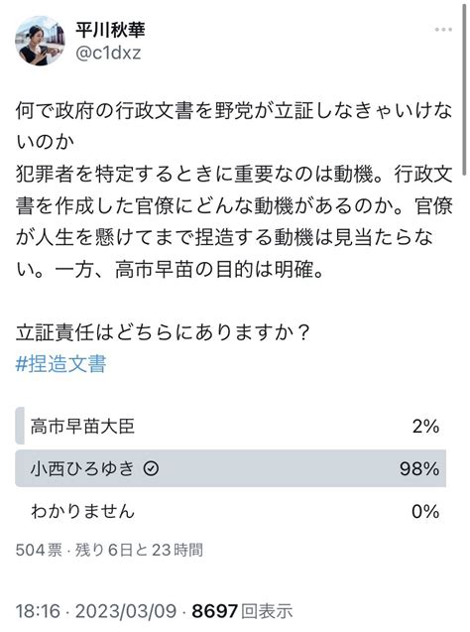Click the checkmark icon next to 小西ひろゆき
The height and width of the screenshot is (632, 470).
click(x=151, y=468)
